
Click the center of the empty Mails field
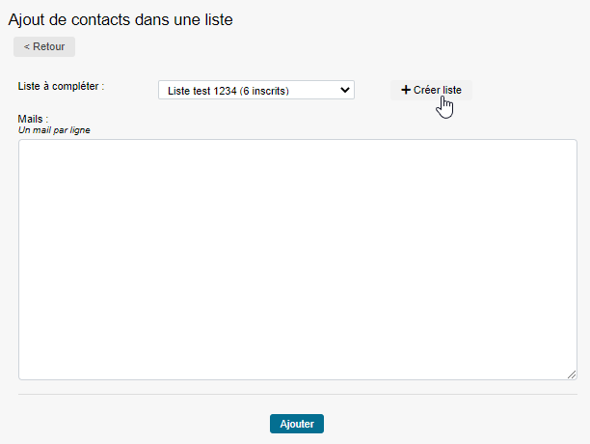click(297, 259)
